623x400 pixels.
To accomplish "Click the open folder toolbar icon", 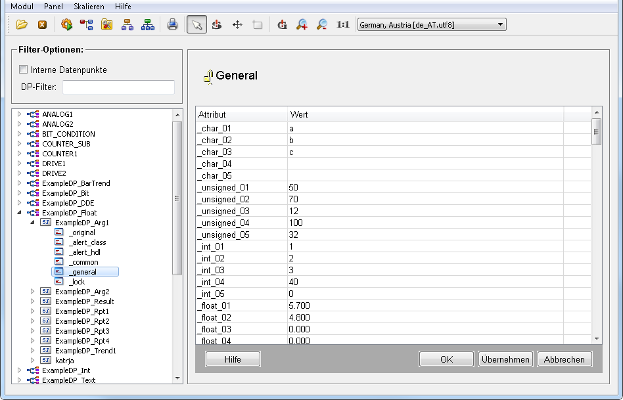I will coord(22,25).
